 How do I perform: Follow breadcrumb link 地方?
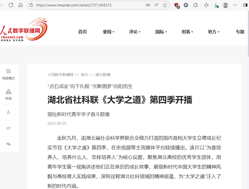pyautogui.click(x=84, y=75)
